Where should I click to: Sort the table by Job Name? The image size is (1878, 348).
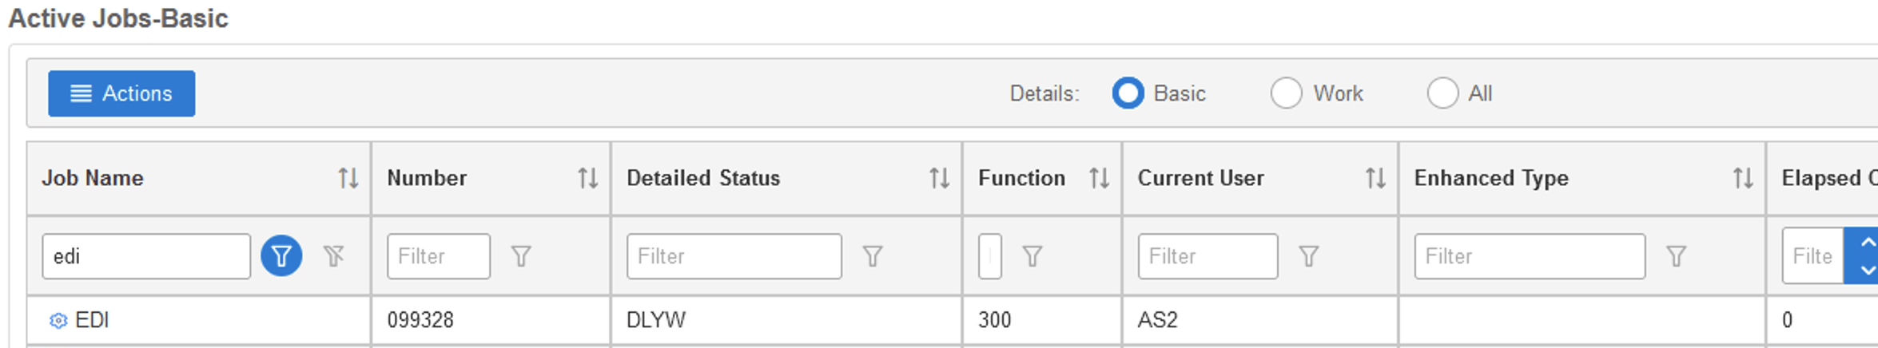click(x=348, y=178)
